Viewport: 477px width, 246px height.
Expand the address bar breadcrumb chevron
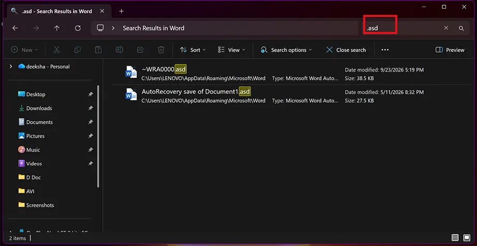click(113, 28)
